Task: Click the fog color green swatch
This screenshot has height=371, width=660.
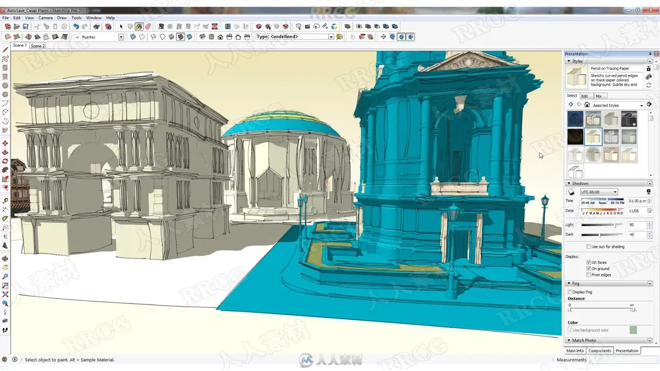Action: coord(633,330)
